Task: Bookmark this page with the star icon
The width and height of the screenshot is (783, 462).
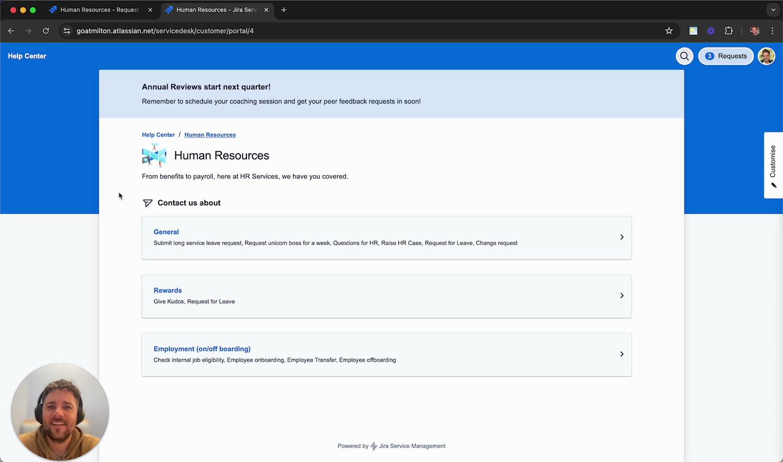Action: tap(669, 31)
